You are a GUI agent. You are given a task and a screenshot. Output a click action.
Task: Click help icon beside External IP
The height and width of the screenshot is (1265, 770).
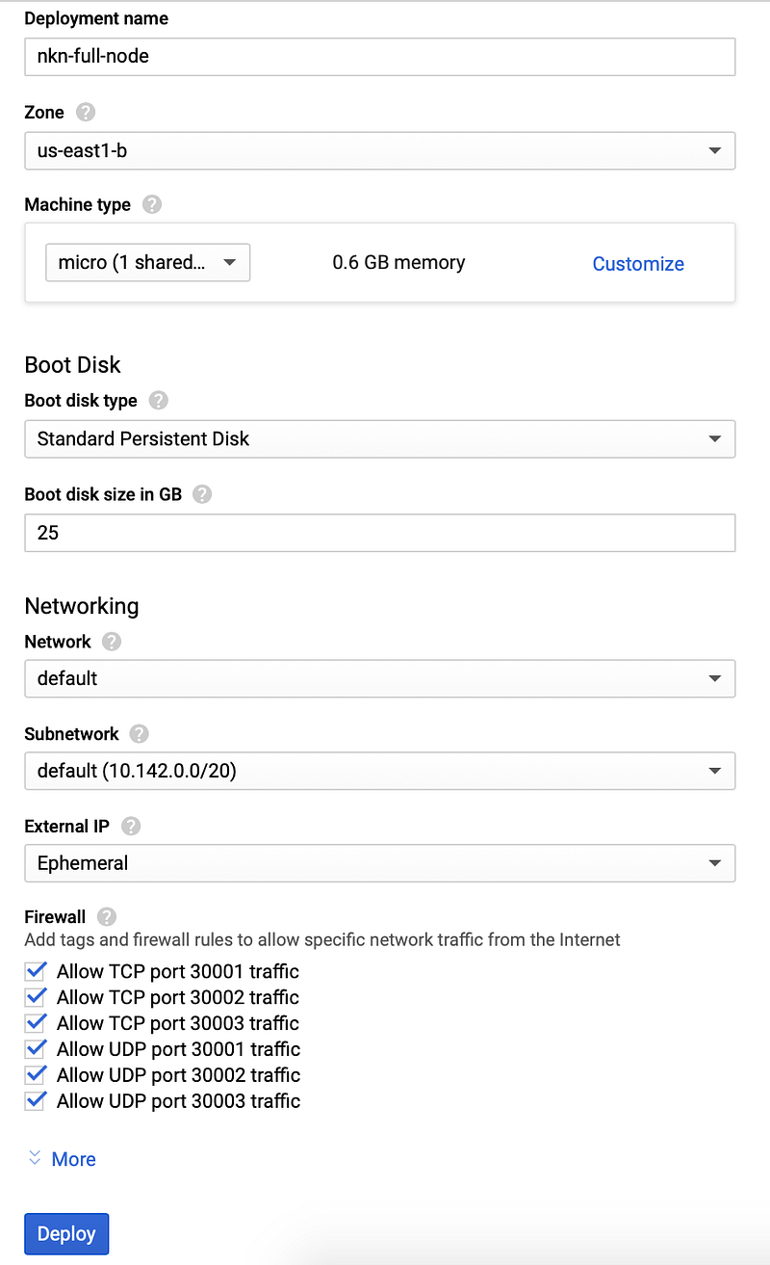click(x=131, y=827)
